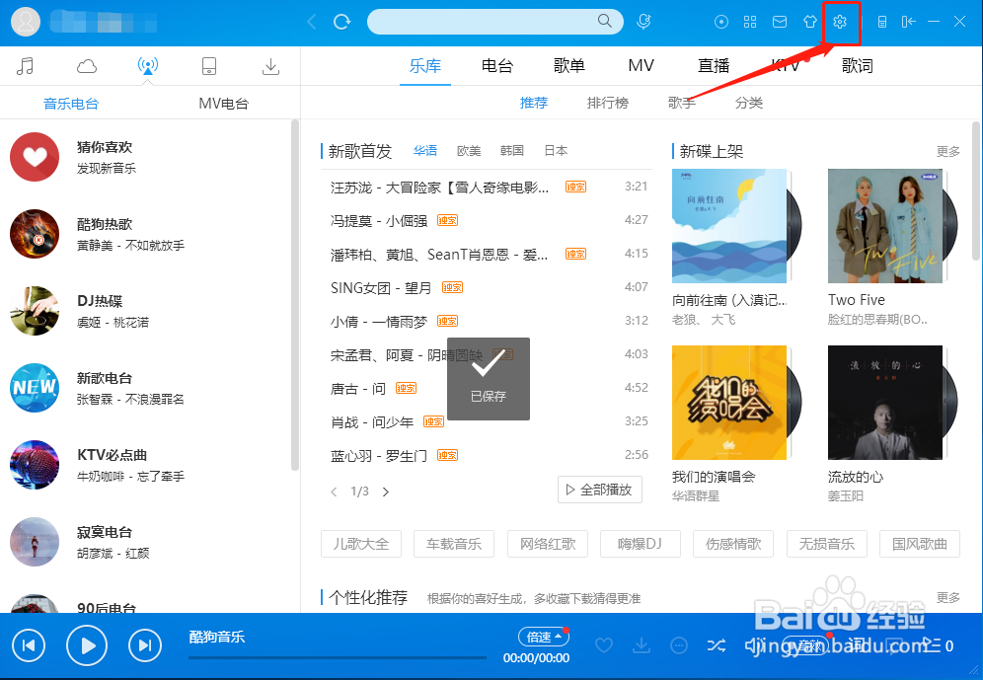Open the downloads arrow icon tab
This screenshot has width=983, height=680.
click(270, 66)
